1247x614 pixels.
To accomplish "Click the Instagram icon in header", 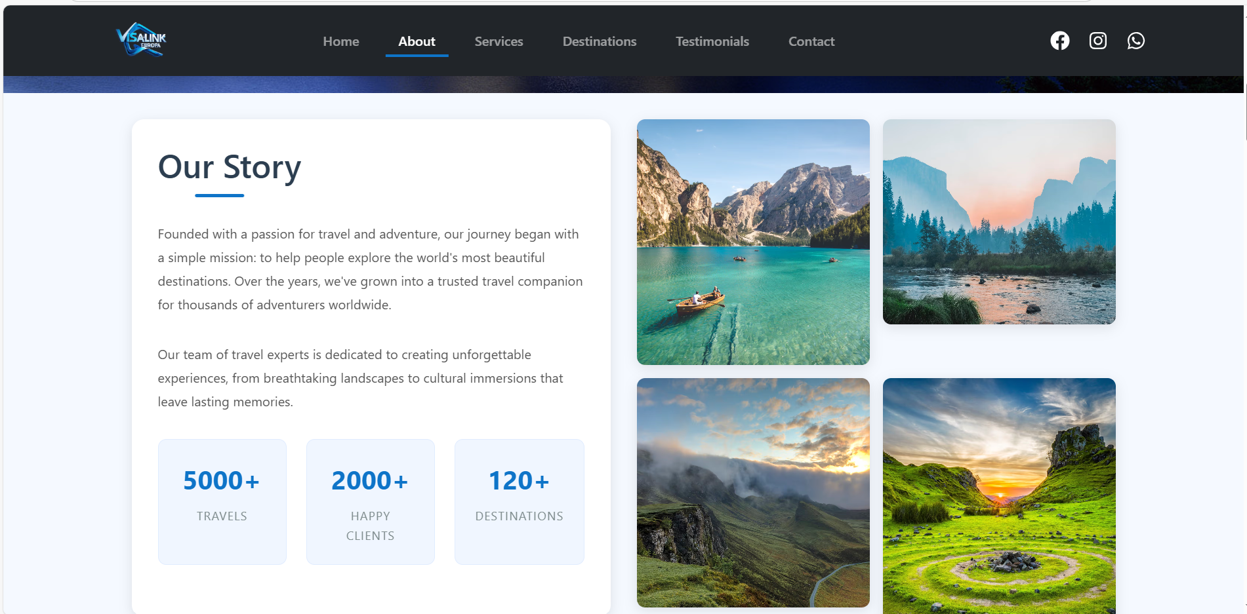I will pos(1097,41).
